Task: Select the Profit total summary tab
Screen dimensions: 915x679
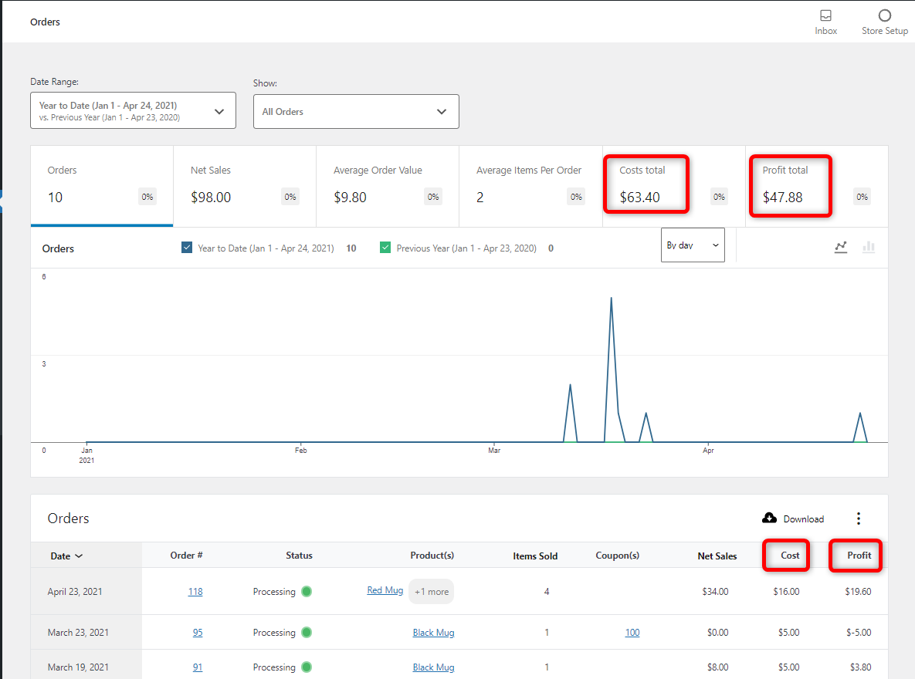Action: [816, 186]
